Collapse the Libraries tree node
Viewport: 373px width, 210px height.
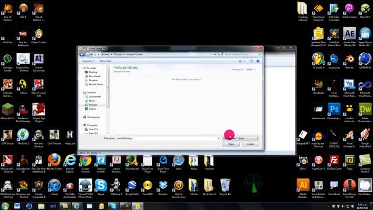tap(82, 92)
